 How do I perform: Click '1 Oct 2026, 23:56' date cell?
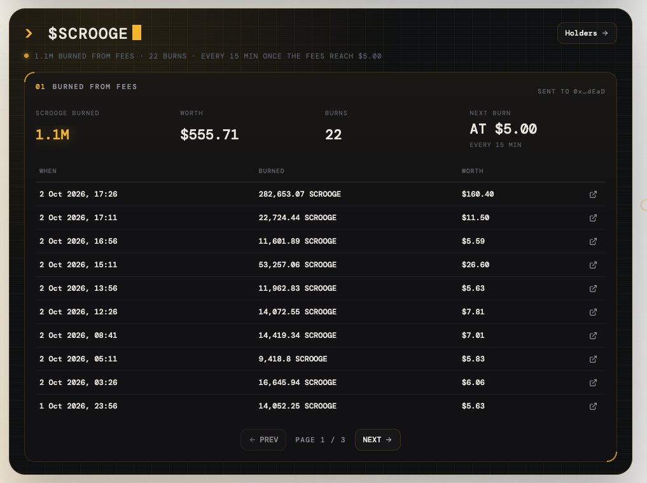tap(78, 406)
